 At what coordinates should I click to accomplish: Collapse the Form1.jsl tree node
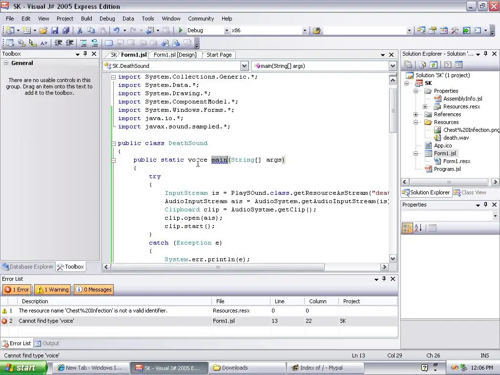(x=416, y=153)
